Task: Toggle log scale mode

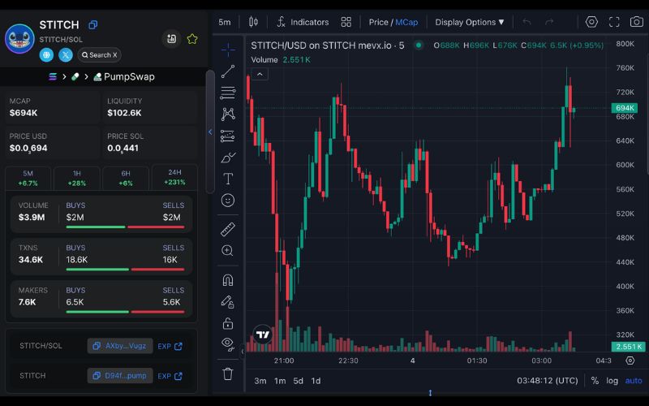Action: pyautogui.click(x=612, y=381)
